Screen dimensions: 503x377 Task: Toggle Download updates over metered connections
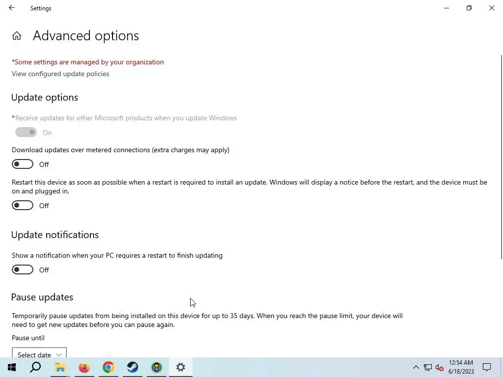[23, 164]
